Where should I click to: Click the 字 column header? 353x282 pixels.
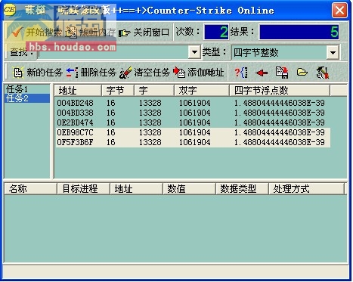pos(154,91)
